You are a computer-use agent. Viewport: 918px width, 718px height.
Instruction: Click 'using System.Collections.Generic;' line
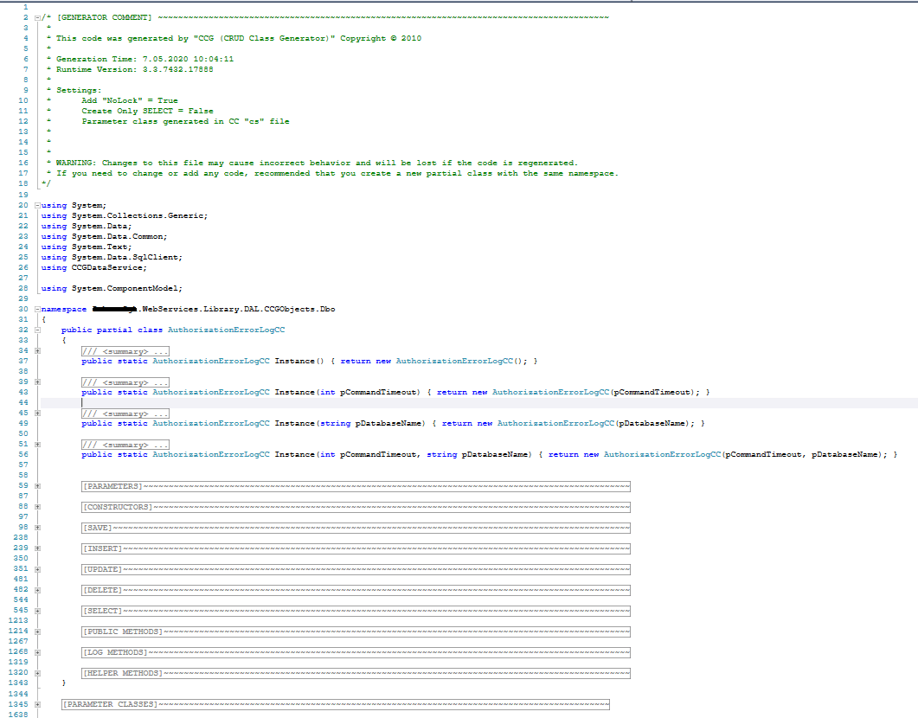[x=124, y=216]
